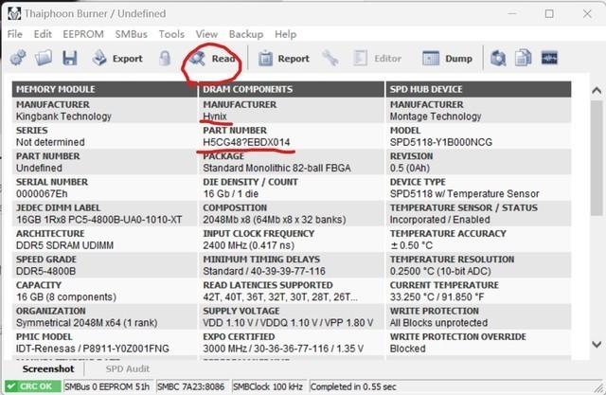This screenshot has width=606, height=395.
Task: Click VDD 1.10 V supply voltage value
Action: coord(288,323)
